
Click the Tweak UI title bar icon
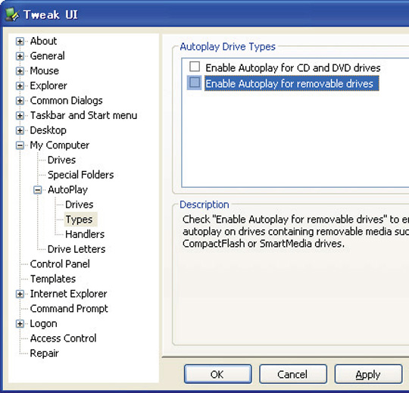pos(12,14)
